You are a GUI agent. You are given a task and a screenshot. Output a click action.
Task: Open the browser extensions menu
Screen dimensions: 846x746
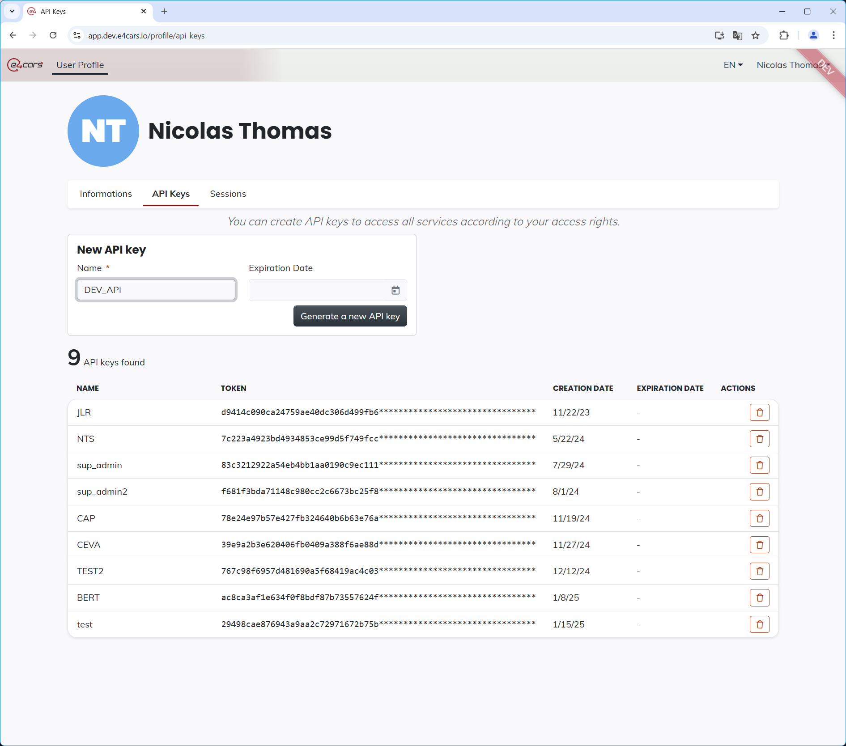click(x=784, y=36)
